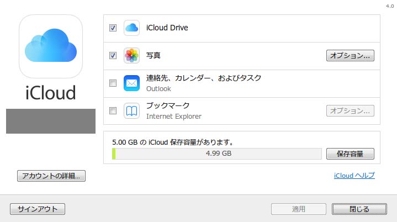
Task: Click the ブックマーク label
Action: tap(168, 105)
